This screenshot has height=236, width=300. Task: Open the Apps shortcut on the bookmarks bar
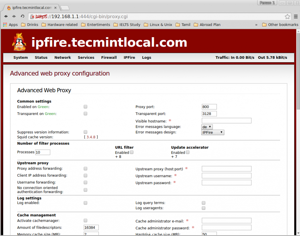(10, 25)
